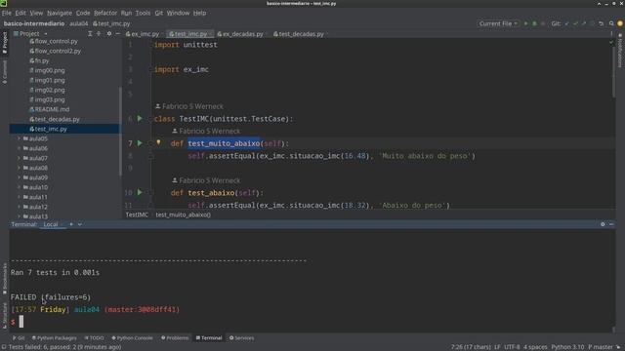Add a new terminal session with plus

(x=71, y=224)
